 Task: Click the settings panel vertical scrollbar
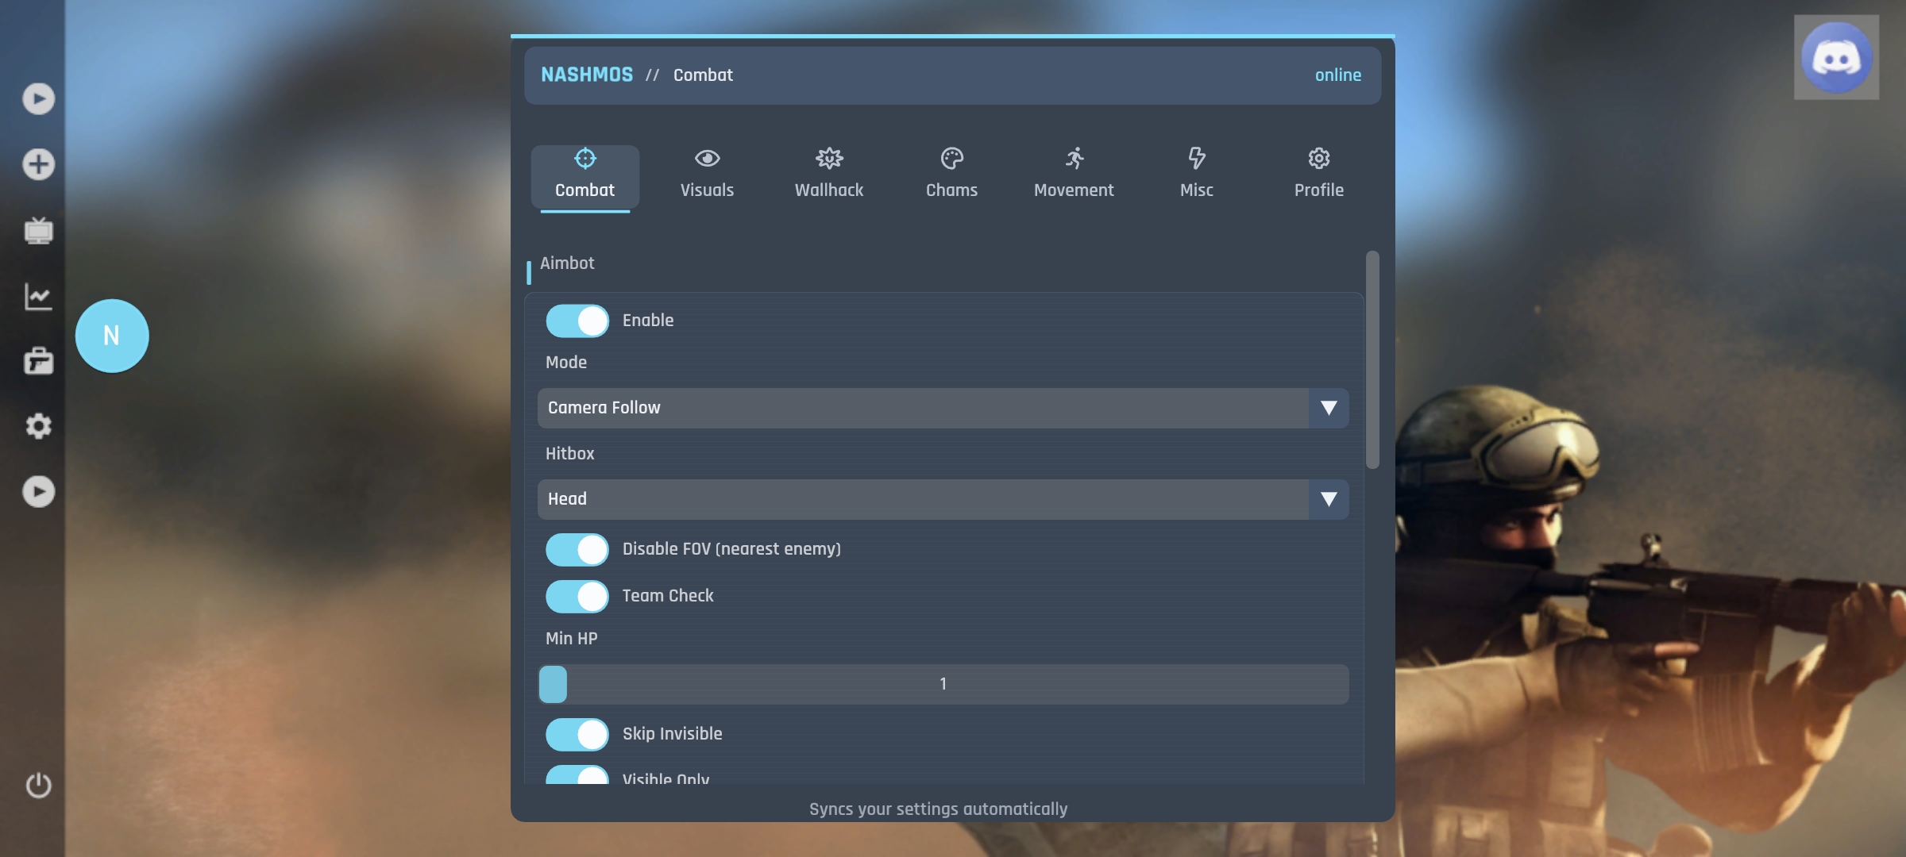click(1372, 359)
